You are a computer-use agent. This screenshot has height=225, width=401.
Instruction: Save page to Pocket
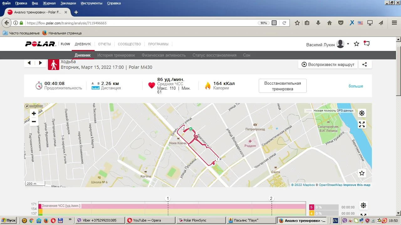point(341,23)
